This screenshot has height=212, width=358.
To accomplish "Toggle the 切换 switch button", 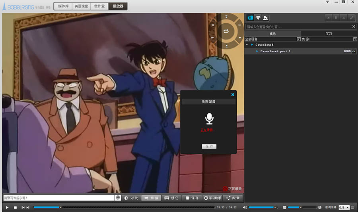I will 151,198.
